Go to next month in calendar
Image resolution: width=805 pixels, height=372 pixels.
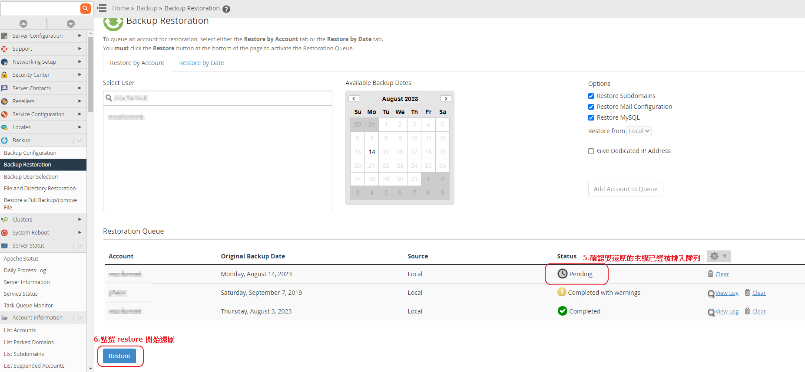(x=446, y=99)
